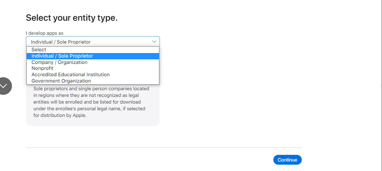Click empty bottom area of gray info card
This screenshot has width=382, height=171.
tap(93, 122)
